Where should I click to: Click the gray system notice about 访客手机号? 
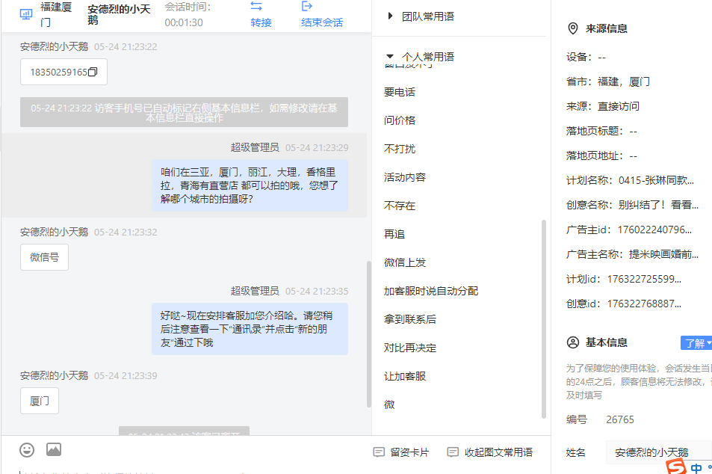[x=184, y=112]
